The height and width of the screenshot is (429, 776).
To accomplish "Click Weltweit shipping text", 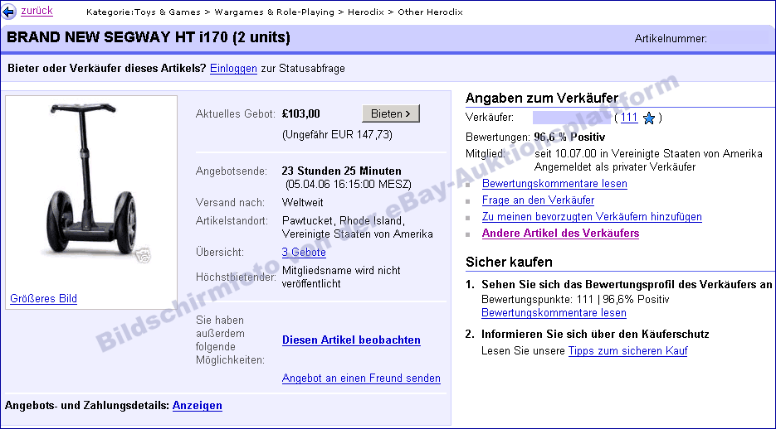I will pos(302,202).
